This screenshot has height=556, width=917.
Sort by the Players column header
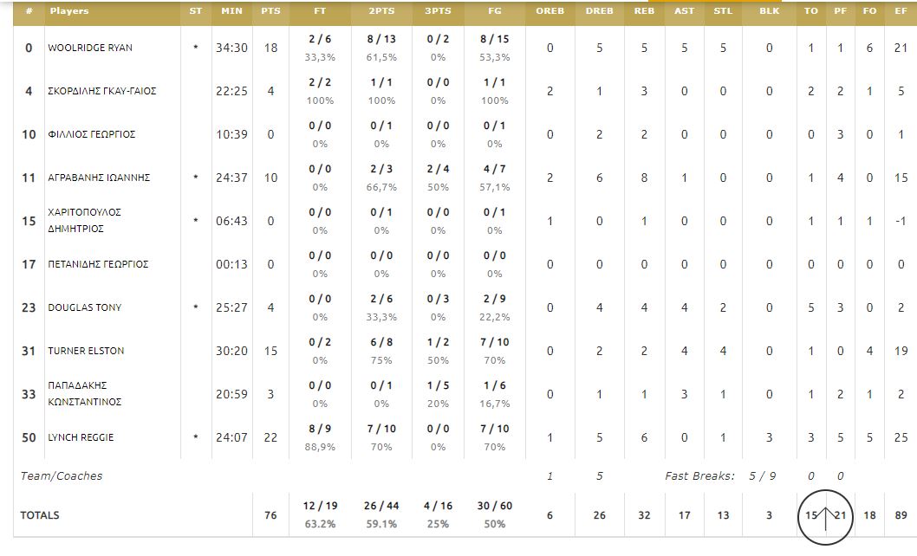point(69,11)
